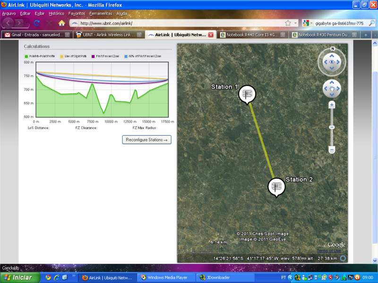Click the Point-to-Point Profile green legend swatch
The width and height of the screenshot is (378, 283).
click(x=26, y=56)
